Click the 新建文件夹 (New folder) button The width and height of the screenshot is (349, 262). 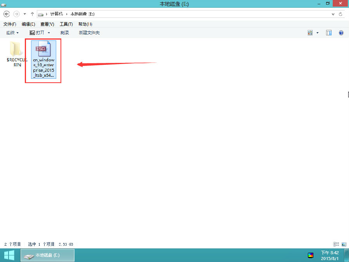[89, 33]
